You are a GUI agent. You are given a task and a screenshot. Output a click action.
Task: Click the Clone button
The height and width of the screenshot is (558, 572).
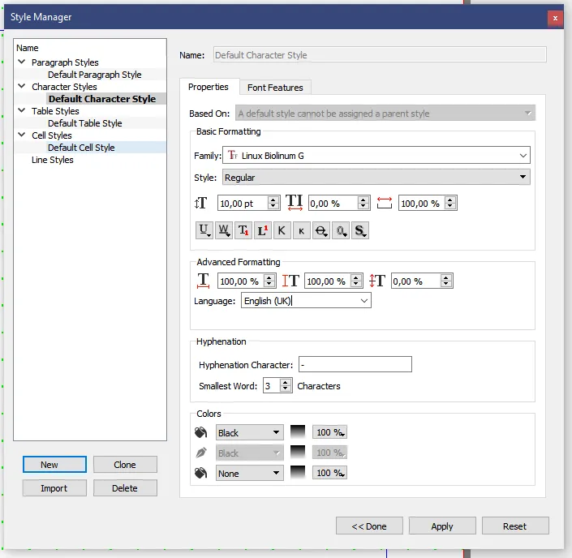[125, 464]
